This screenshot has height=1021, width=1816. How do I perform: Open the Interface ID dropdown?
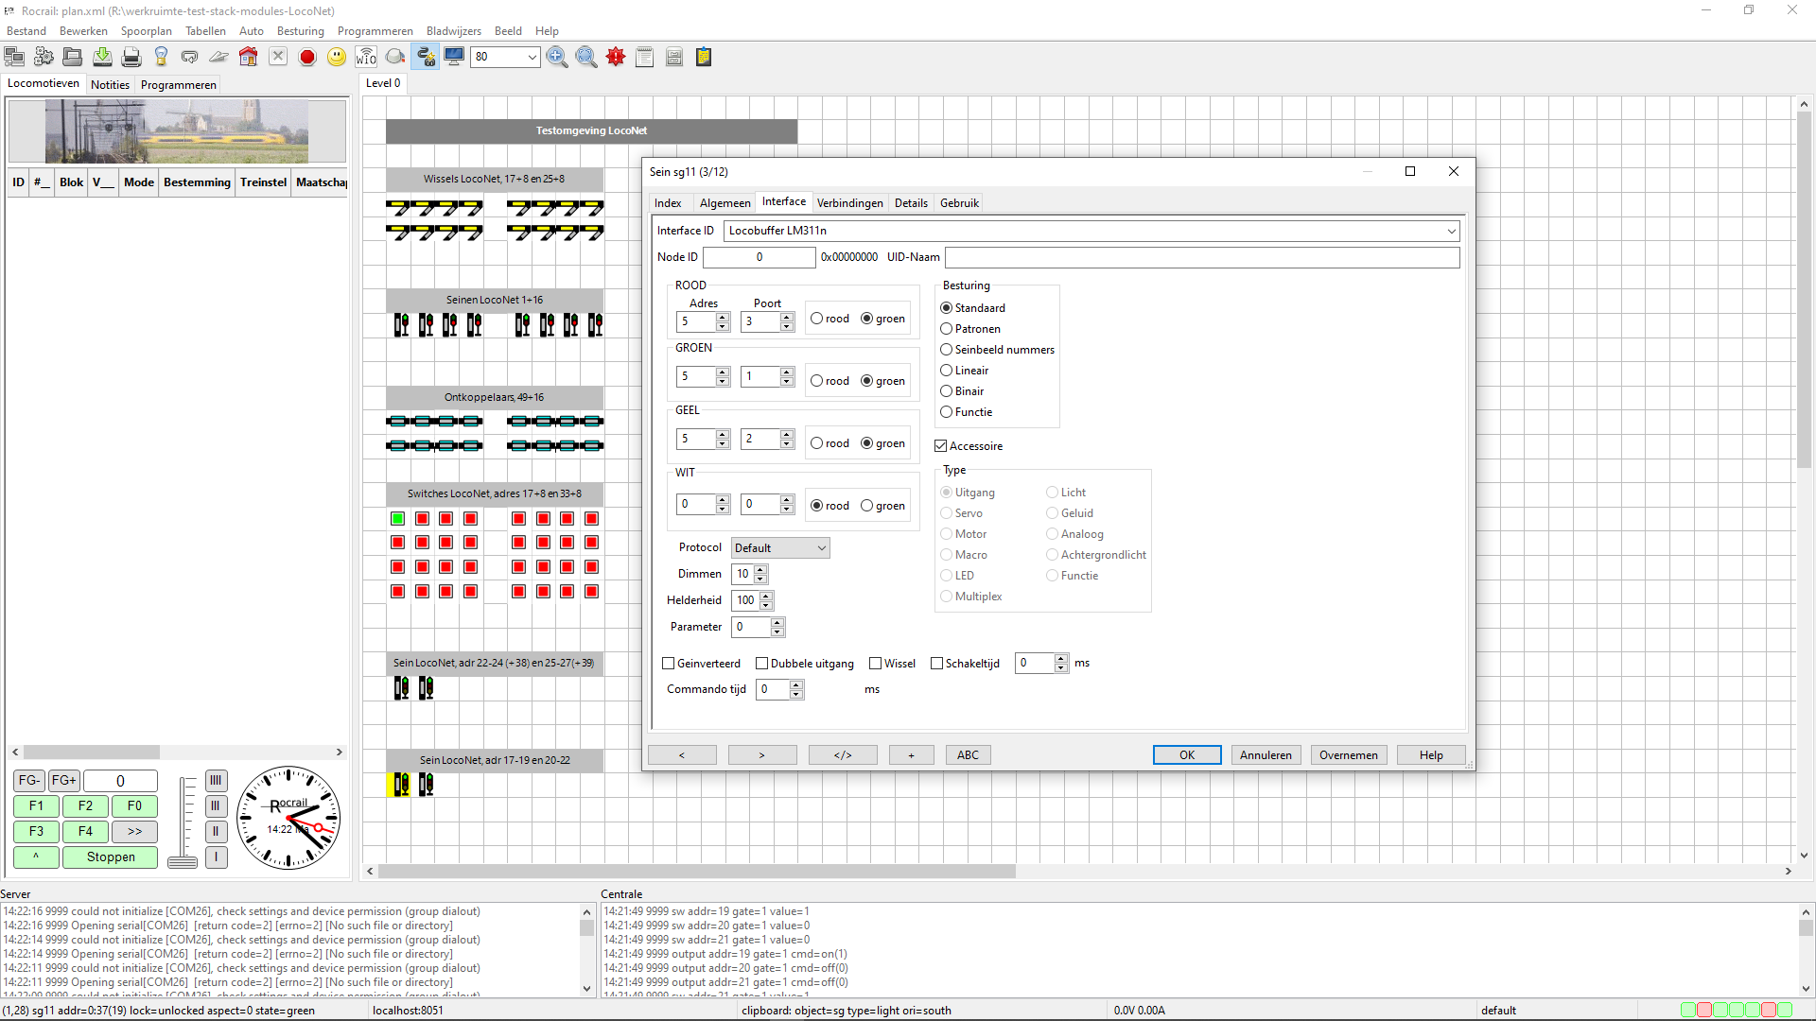(1451, 231)
